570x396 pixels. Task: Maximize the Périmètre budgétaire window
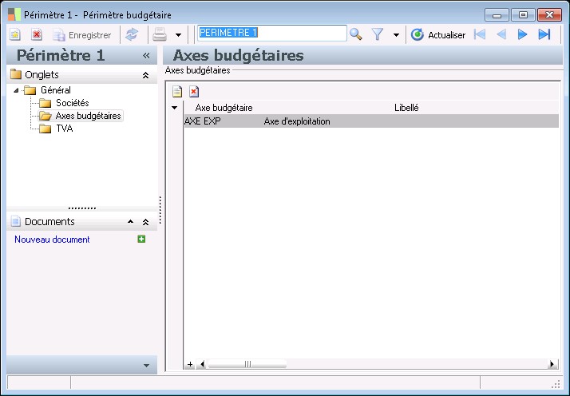pyautogui.click(x=523, y=15)
